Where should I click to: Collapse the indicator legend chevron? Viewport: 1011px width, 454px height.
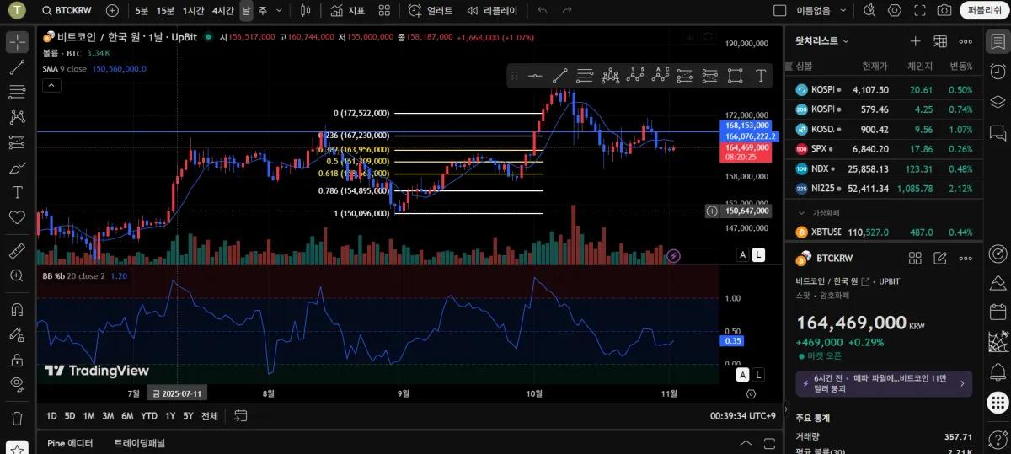pos(51,85)
